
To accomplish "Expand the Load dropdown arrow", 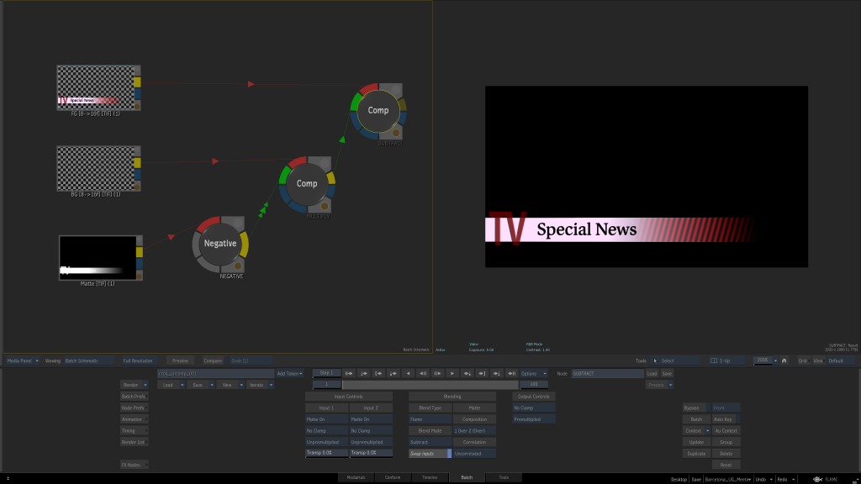I will tap(182, 385).
